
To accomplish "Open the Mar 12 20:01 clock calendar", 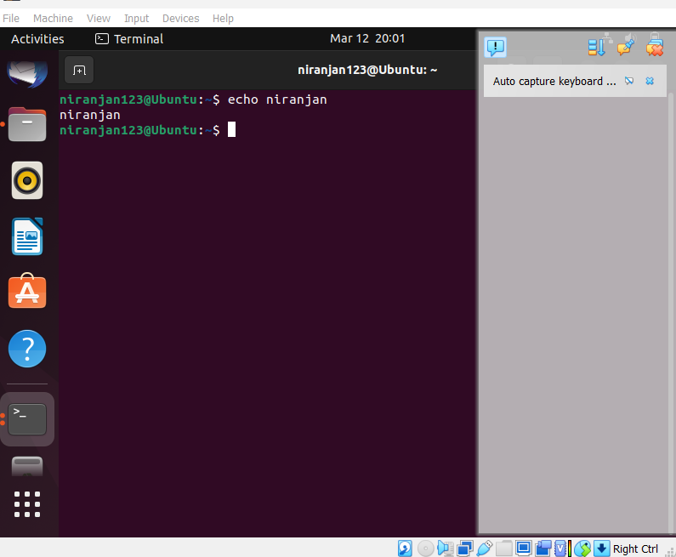I will point(367,38).
